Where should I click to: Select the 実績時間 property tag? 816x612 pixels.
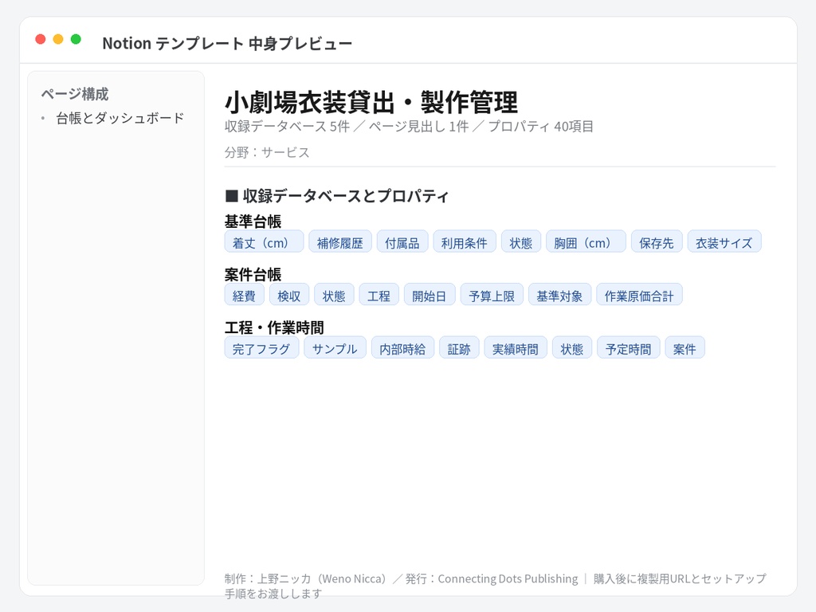pos(516,347)
